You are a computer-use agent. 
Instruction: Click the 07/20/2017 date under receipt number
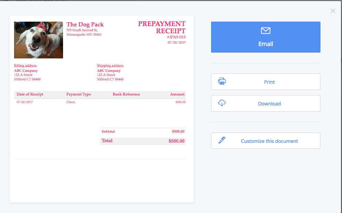[x=177, y=42]
